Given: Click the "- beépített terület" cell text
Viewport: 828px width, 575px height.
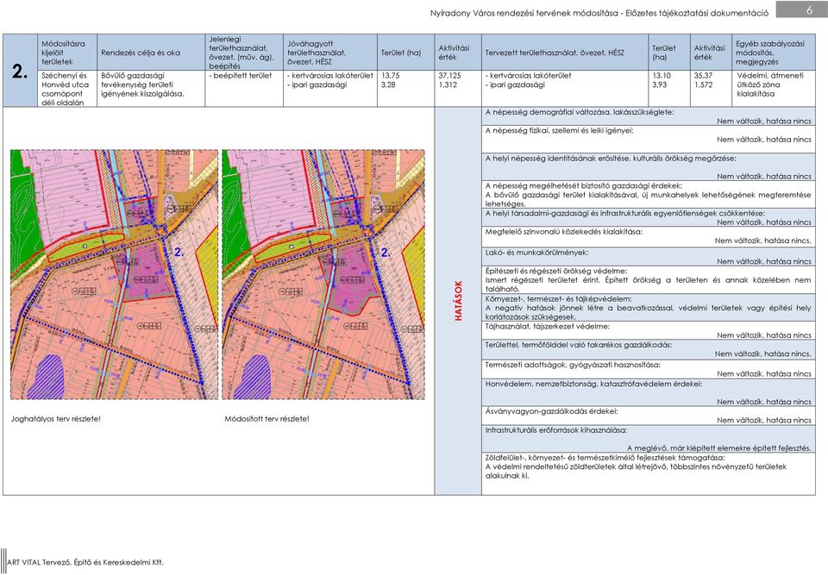Looking at the screenshot, I should (241, 76).
